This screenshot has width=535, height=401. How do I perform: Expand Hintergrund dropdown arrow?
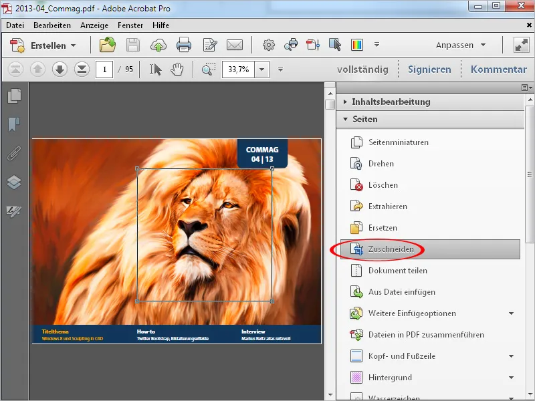pos(511,378)
